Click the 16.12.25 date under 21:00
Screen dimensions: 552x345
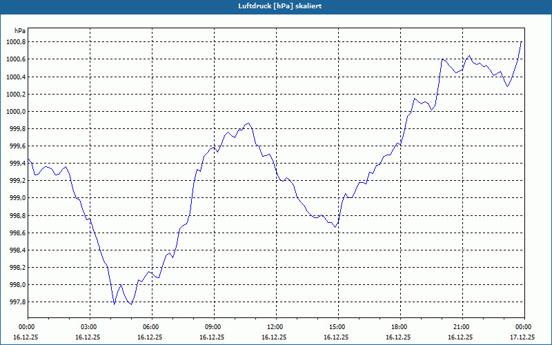460,337
